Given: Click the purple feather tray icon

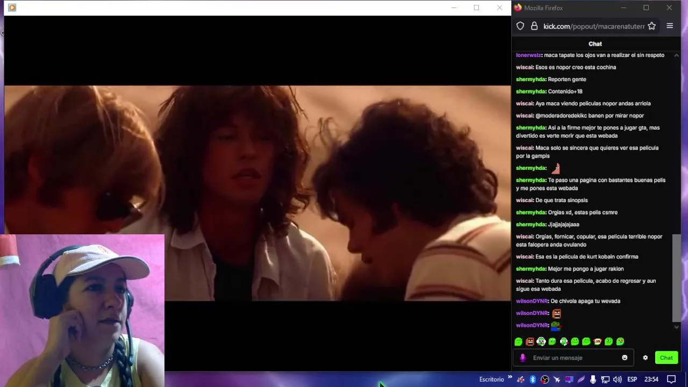Looking at the screenshot, I should (x=581, y=379).
